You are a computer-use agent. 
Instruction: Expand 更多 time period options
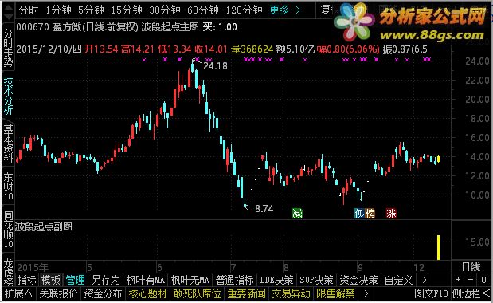click(x=284, y=10)
